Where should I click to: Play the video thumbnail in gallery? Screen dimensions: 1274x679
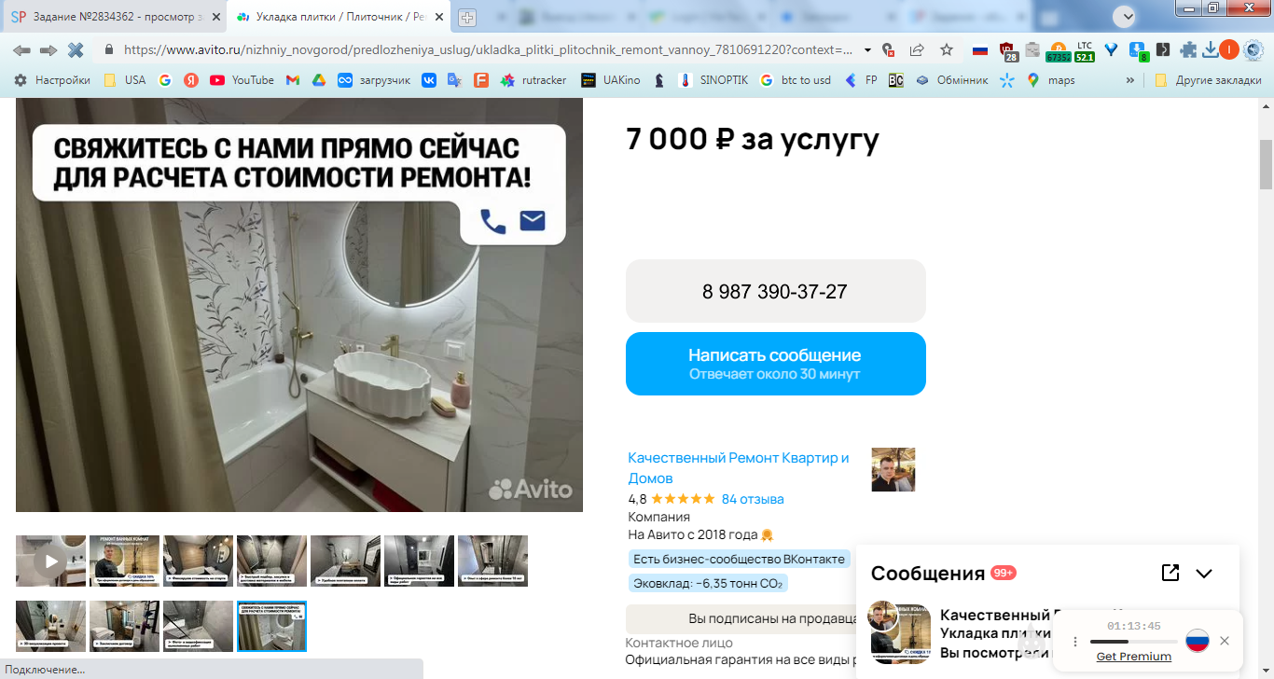50,561
